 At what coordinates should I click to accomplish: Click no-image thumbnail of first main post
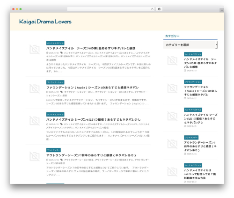35,49
